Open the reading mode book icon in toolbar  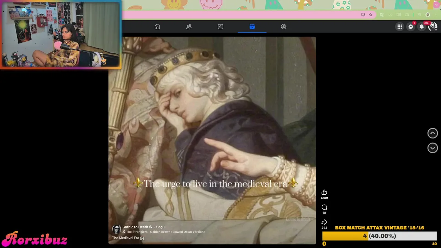(x=399, y=15)
